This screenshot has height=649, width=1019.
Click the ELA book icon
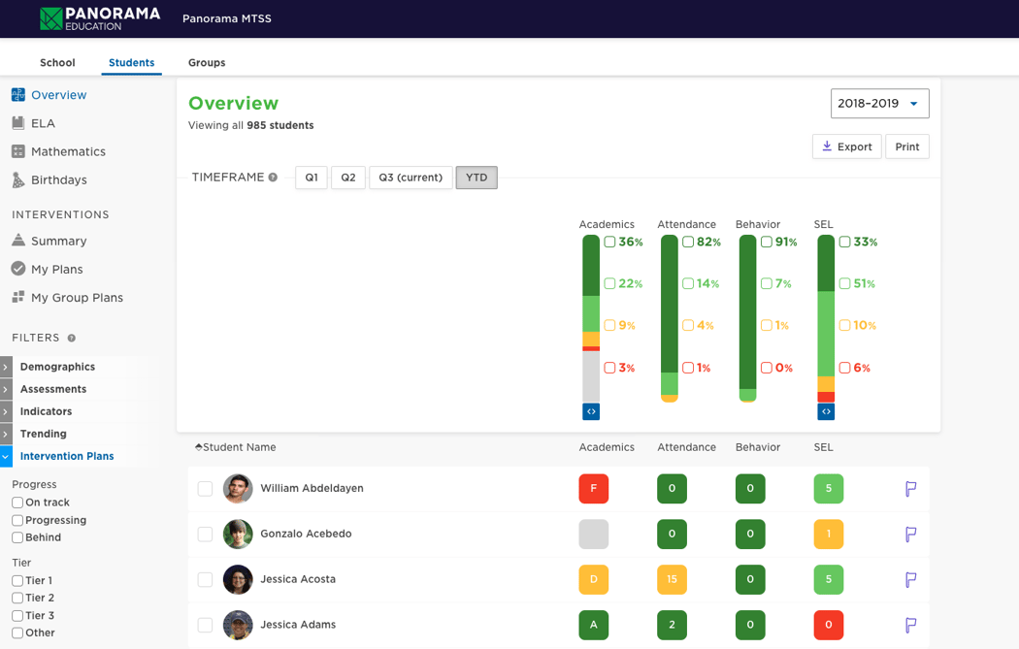18,123
